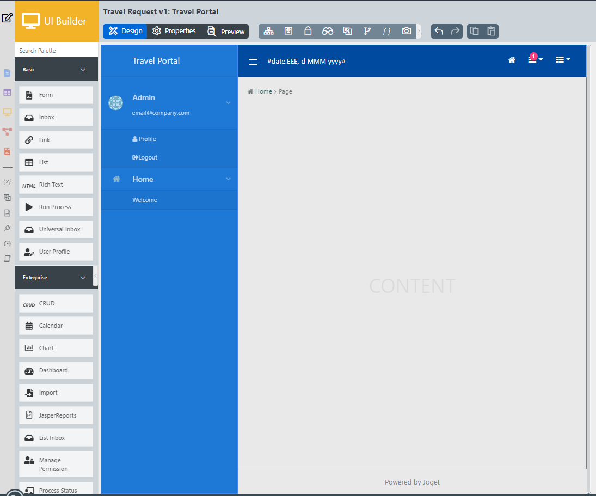Screen dimensions: 596x496
Task: Select the CRUD palette element
Action: point(56,303)
